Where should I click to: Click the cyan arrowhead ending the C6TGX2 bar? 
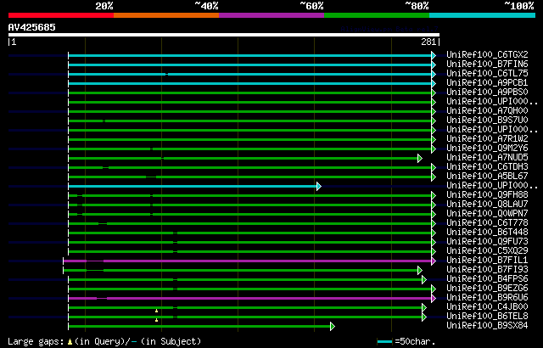(x=433, y=55)
